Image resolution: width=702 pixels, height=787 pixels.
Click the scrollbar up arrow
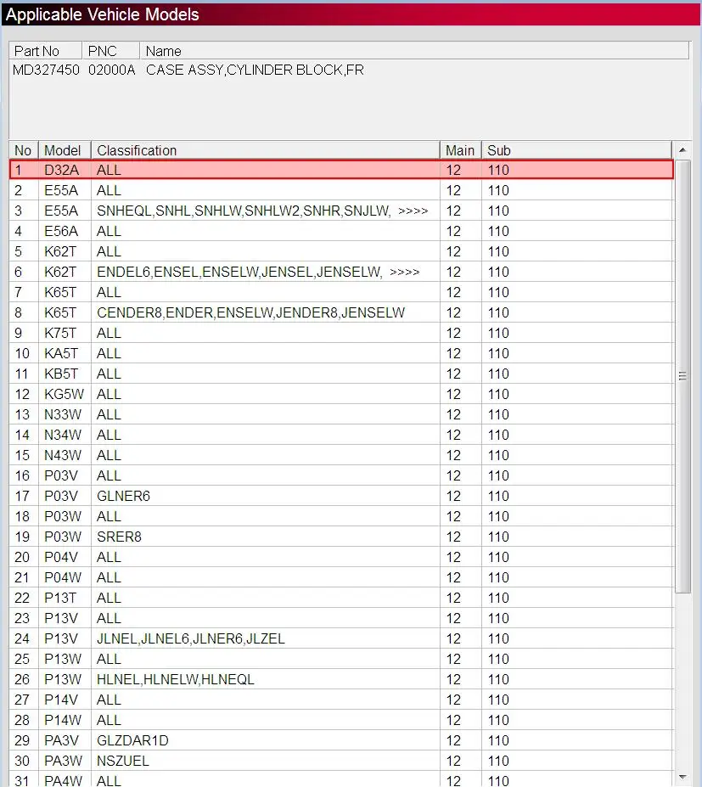[x=682, y=150]
